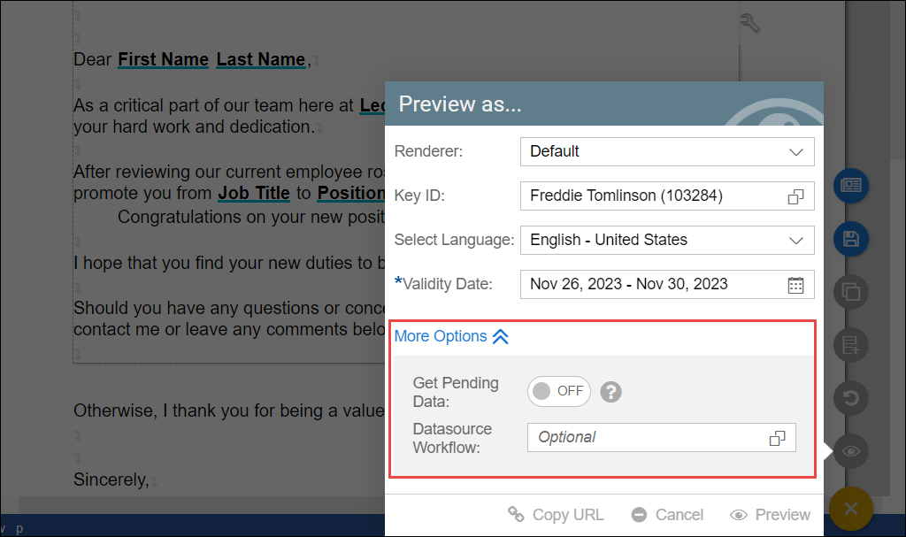
Task: Expand the Renderer dropdown
Action: (x=667, y=152)
